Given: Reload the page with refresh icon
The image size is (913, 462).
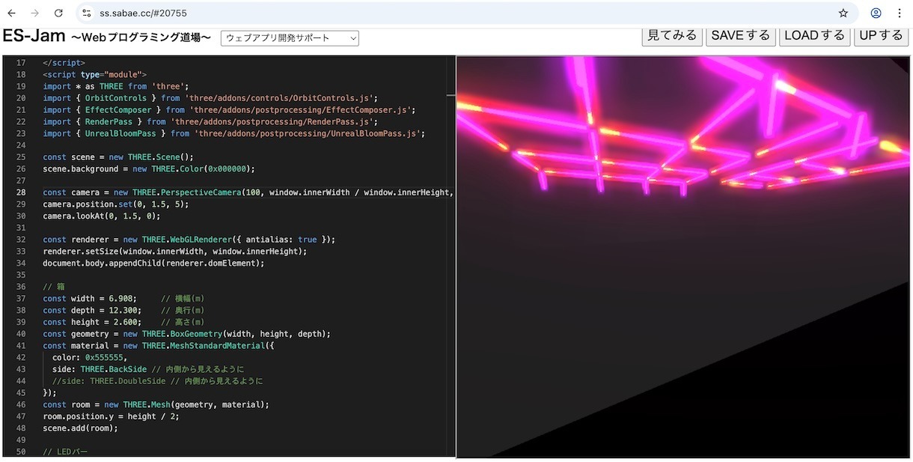Looking at the screenshot, I should coord(58,13).
